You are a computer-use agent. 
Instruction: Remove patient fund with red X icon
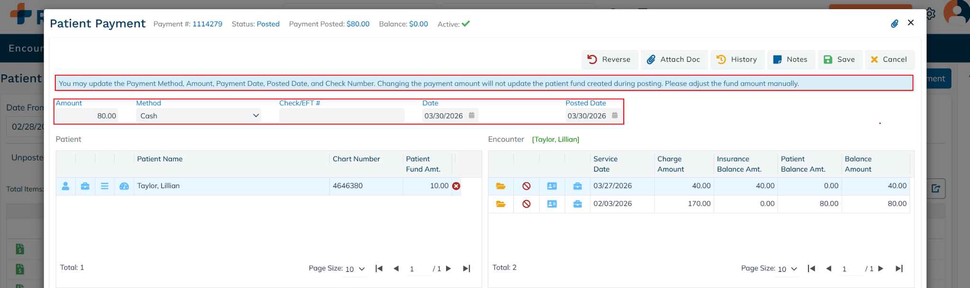tap(456, 186)
